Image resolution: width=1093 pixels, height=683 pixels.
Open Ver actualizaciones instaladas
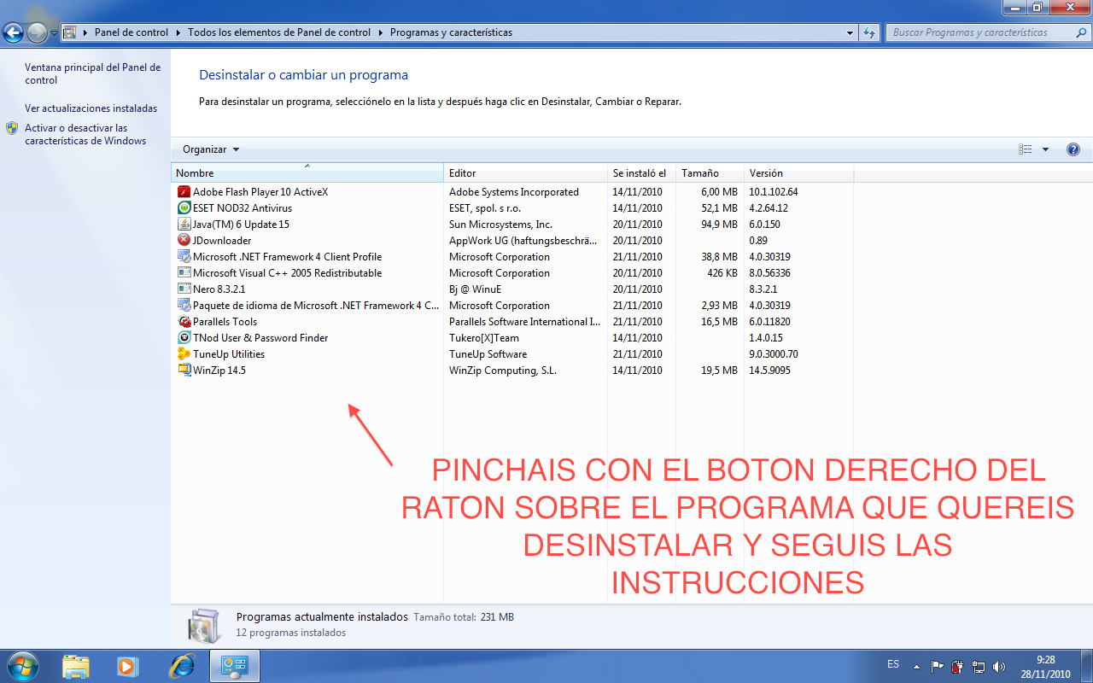tap(91, 108)
